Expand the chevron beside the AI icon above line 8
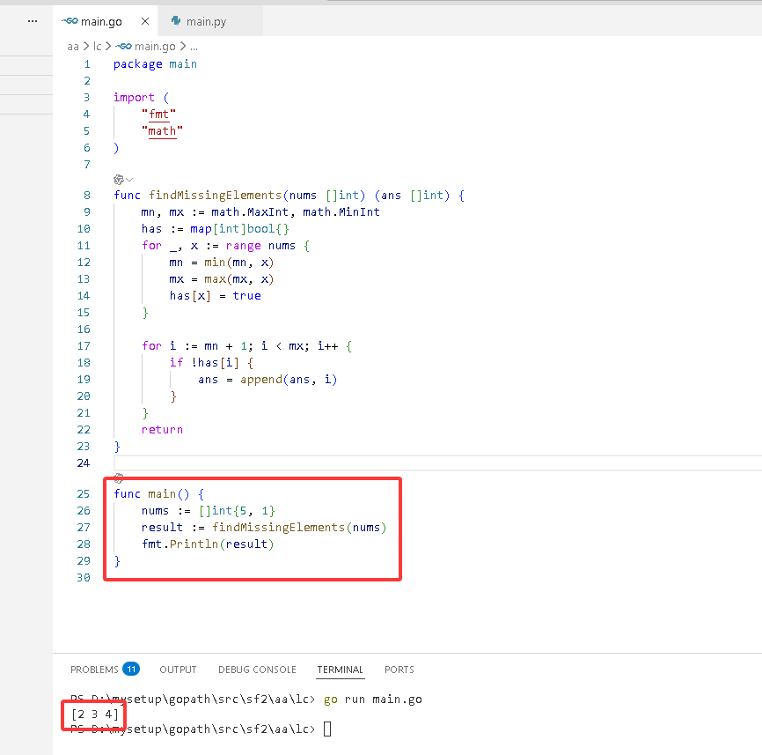Image resolution: width=762 pixels, height=755 pixels. [x=129, y=180]
